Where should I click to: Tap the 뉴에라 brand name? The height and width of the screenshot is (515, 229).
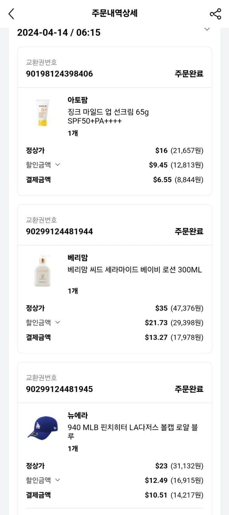click(78, 415)
